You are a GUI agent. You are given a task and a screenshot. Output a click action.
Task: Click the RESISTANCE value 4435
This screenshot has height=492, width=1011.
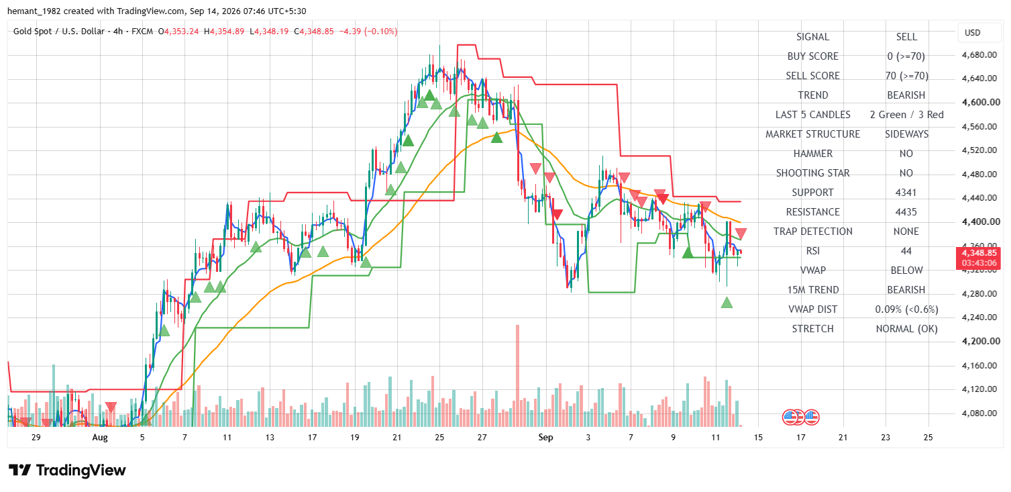[x=906, y=212]
